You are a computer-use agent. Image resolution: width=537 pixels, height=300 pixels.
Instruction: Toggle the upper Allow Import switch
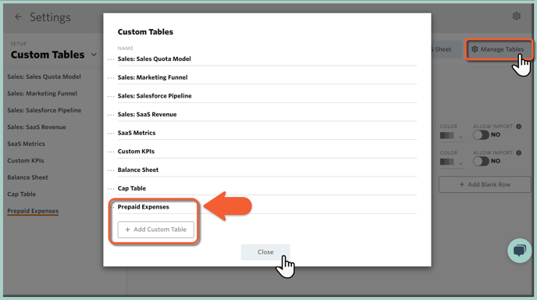(x=481, y=134)
